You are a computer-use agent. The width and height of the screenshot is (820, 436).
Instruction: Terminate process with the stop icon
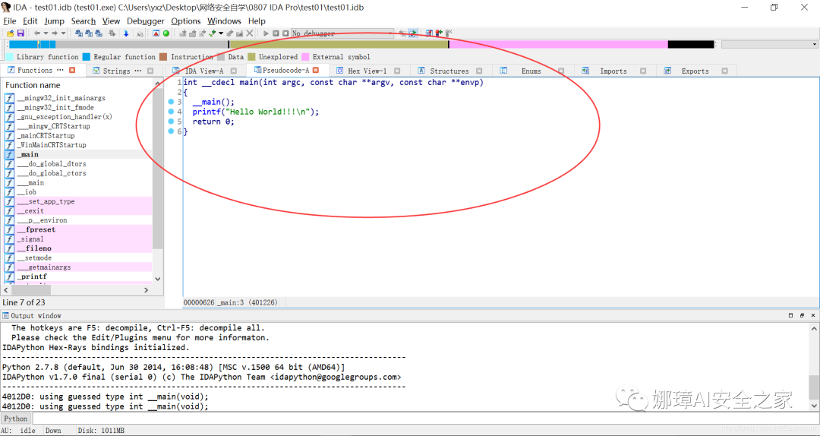285,33
